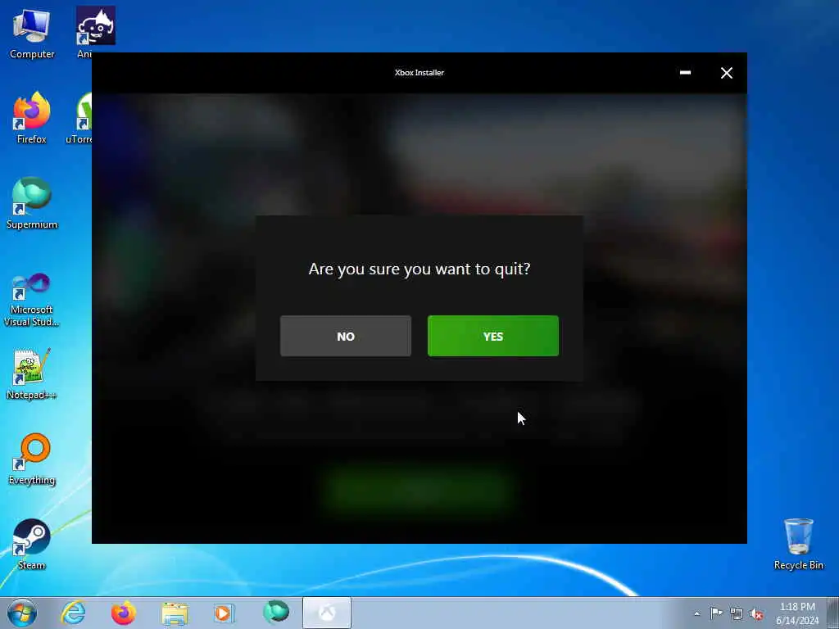This screenshot has height=629, width=839.
Task: Click the Xbox Installer title text
Action: [419, 73]
